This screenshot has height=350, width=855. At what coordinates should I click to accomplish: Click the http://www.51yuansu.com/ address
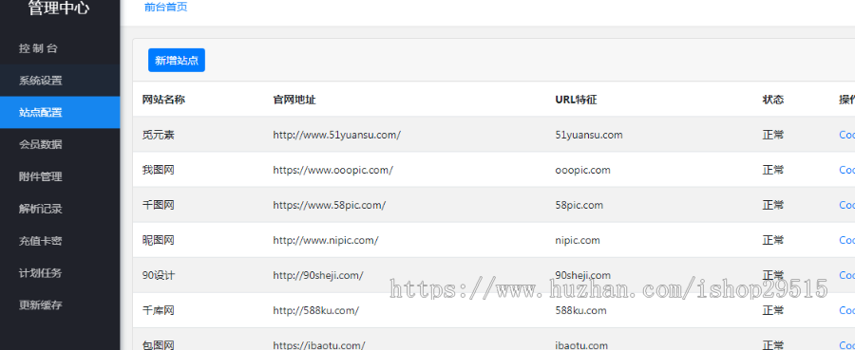pos(337,135)
